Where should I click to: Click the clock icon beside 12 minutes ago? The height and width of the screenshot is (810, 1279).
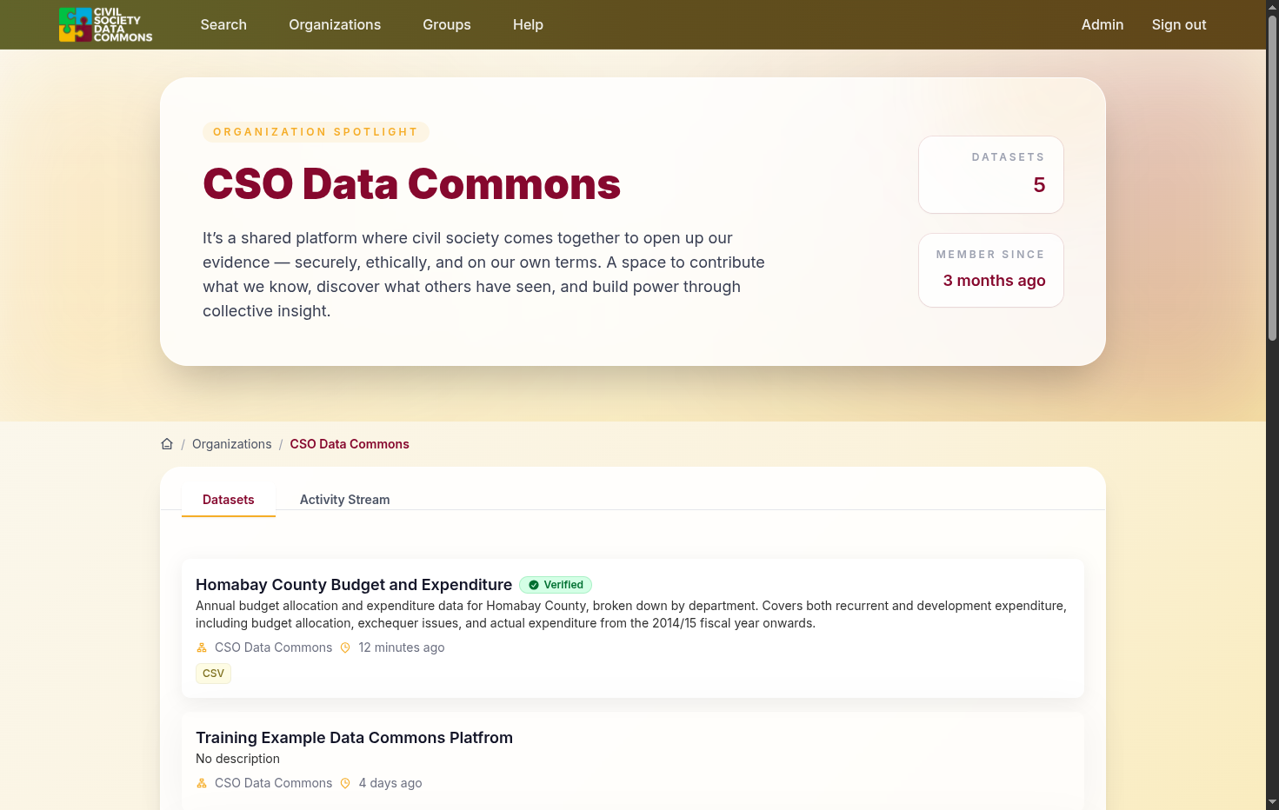click(345, 647)
